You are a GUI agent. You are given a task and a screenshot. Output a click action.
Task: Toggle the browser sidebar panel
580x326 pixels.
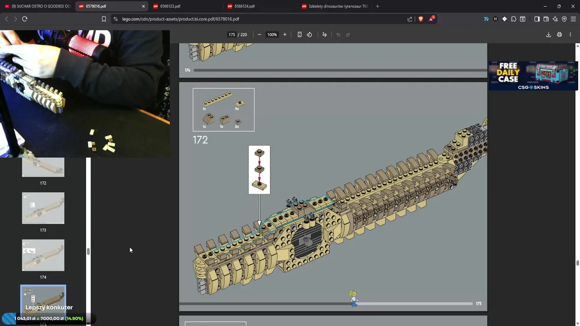coord(537,19)
